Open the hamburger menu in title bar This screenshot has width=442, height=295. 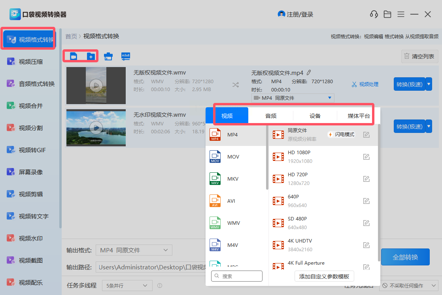point(401,15)
